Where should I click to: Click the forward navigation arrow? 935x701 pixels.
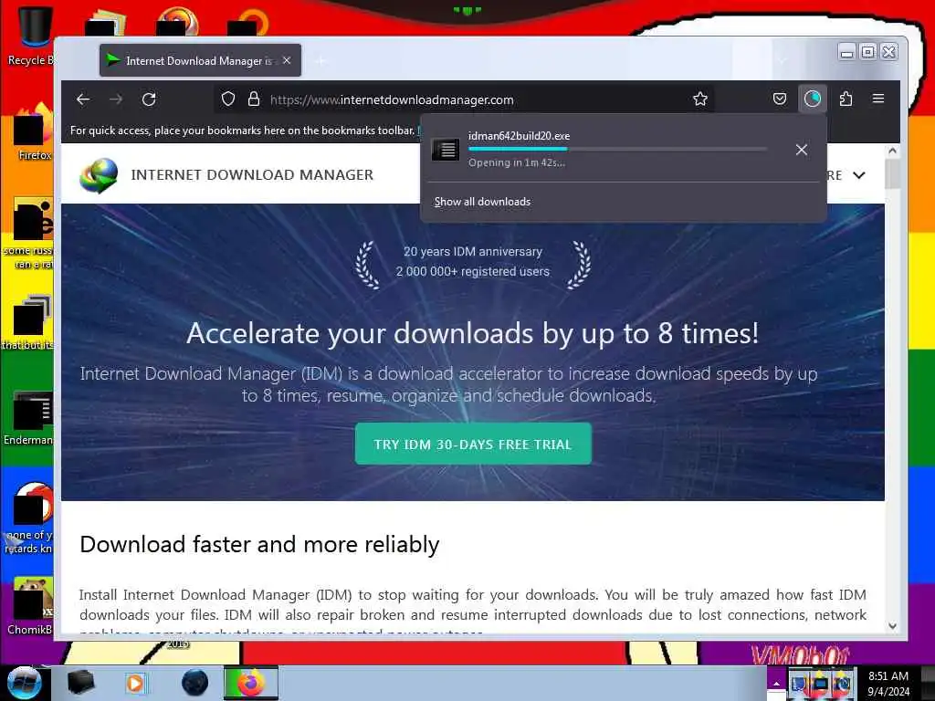(x=116, y=99)
